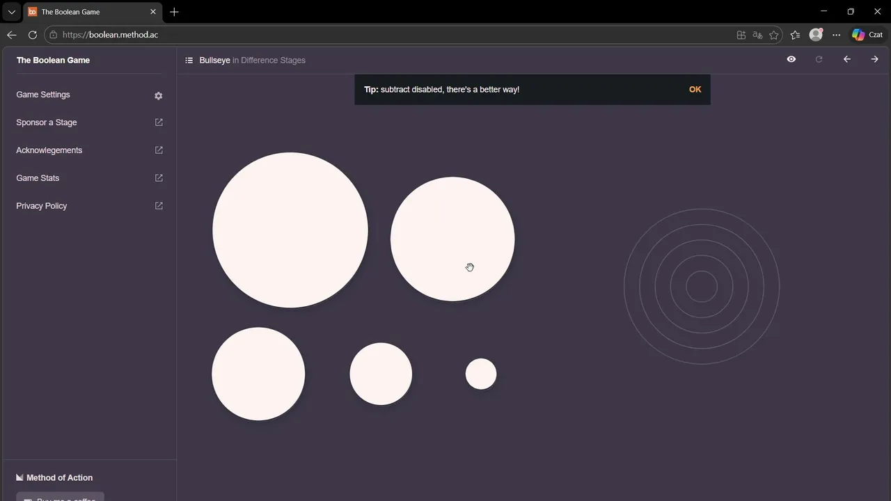Click the Tip message text

[x=441, y=90]
